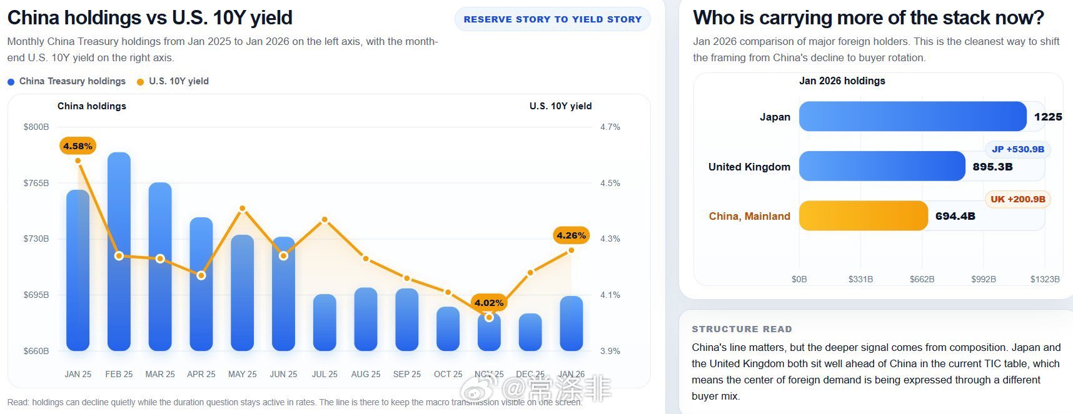Click the AUG 25 yield data point
This screenshot has height=414, width=1073.
(x=366, y=259)
